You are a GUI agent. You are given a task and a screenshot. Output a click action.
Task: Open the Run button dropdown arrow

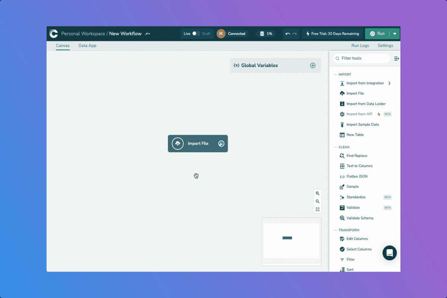pyautogui.click(x=395, y=34)
